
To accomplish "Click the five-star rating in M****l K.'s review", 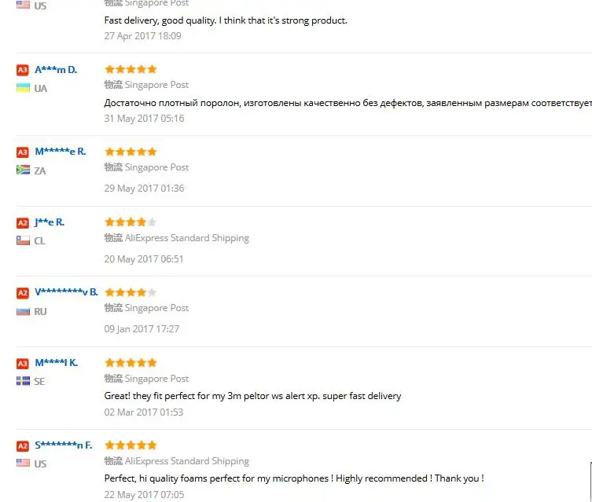I will (x=131, y=363).
